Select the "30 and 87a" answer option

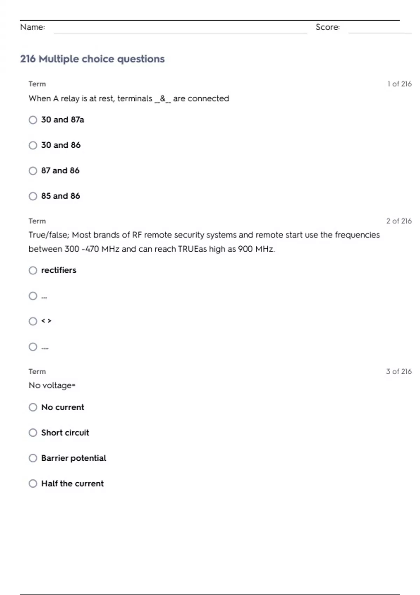[33, 120]
